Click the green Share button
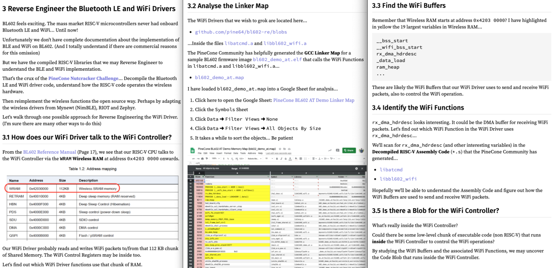The height and width of the screenshot is (268, 554). tap(349, 150)
